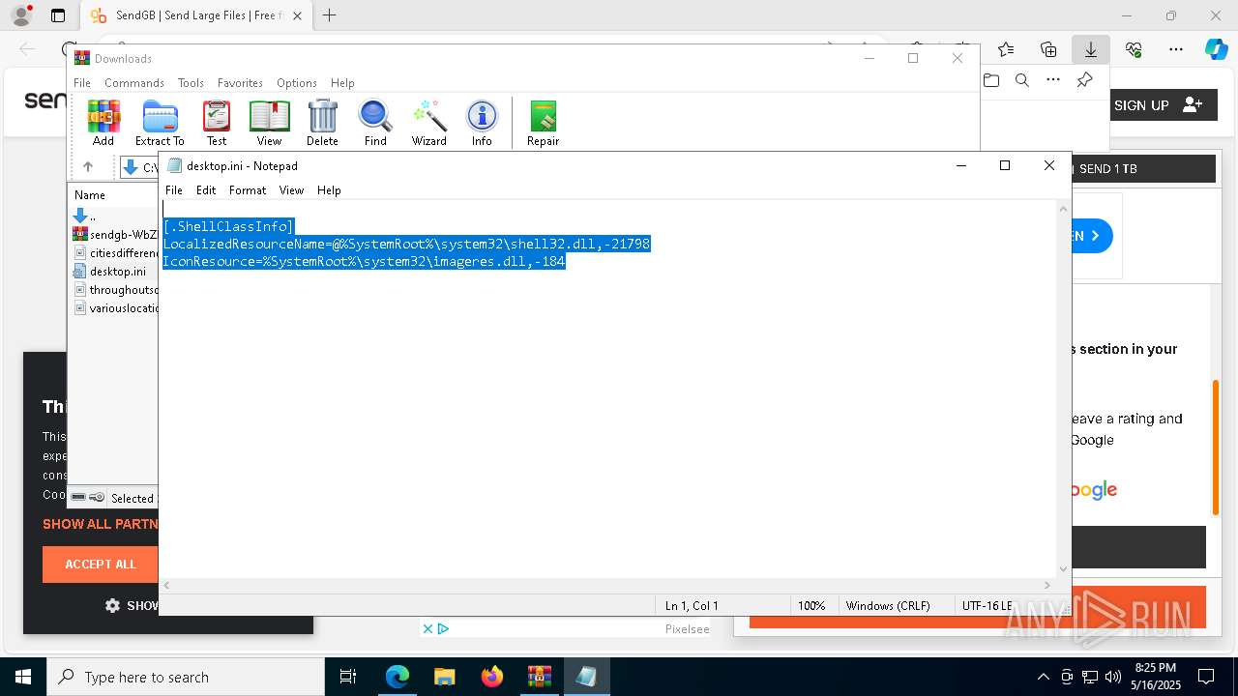Viewport: 1238px width, 696px height.
Task: Click Notepad vertical scrollbar down arrow
Action: click(1064, 569)
